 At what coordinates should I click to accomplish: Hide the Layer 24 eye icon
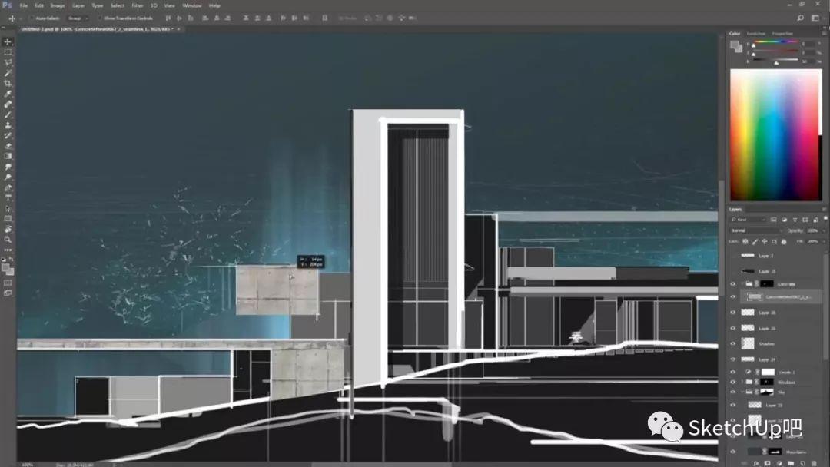click(x=733, y=359)
